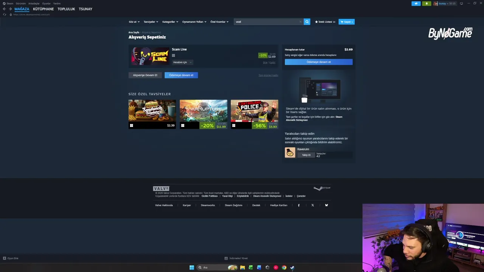Switch to the KÜTÜPHANE tab

[43, 9]
